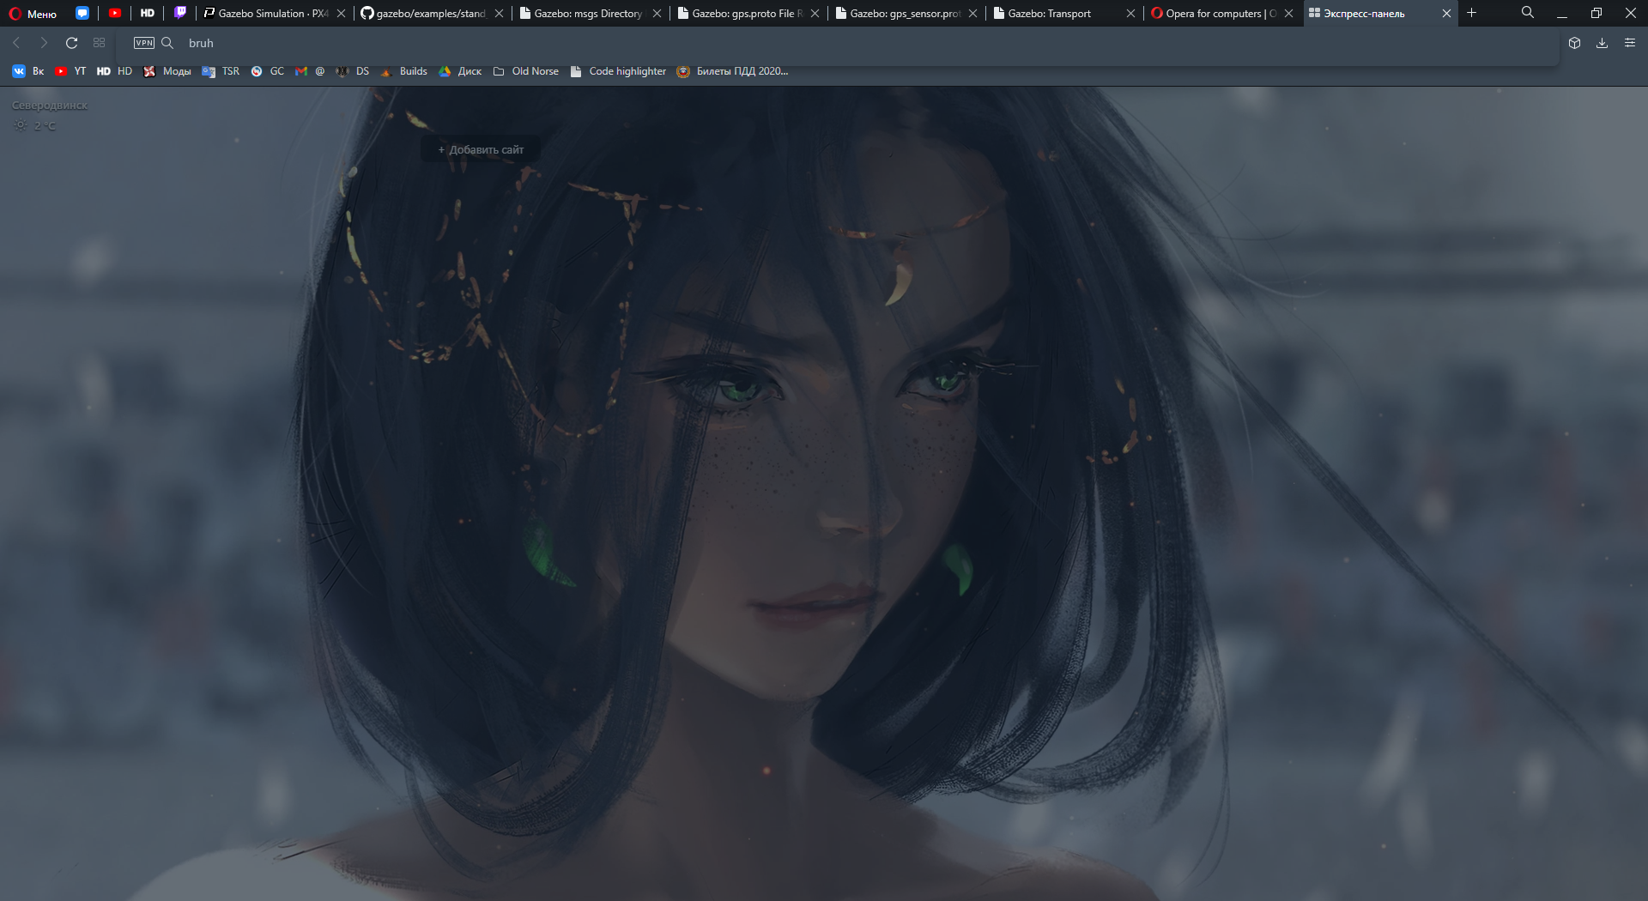Open the extensions cube icon
1648x901 pixels.
pyautogui.click(x=1574, y=43)
